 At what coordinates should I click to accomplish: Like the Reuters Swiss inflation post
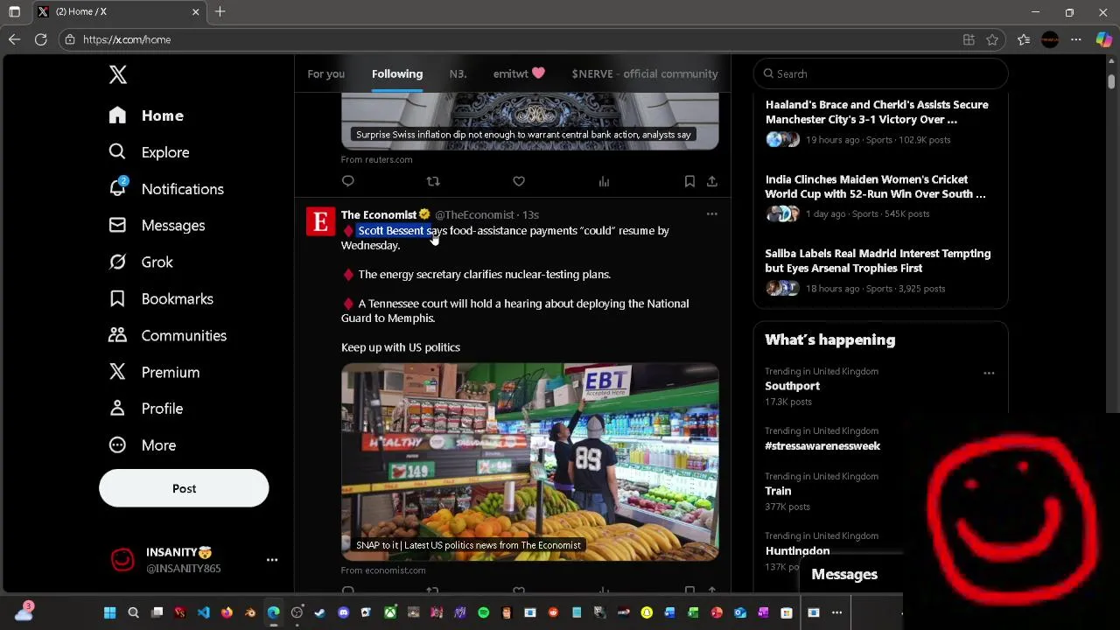pyautogui.click(x=519, y=181)
